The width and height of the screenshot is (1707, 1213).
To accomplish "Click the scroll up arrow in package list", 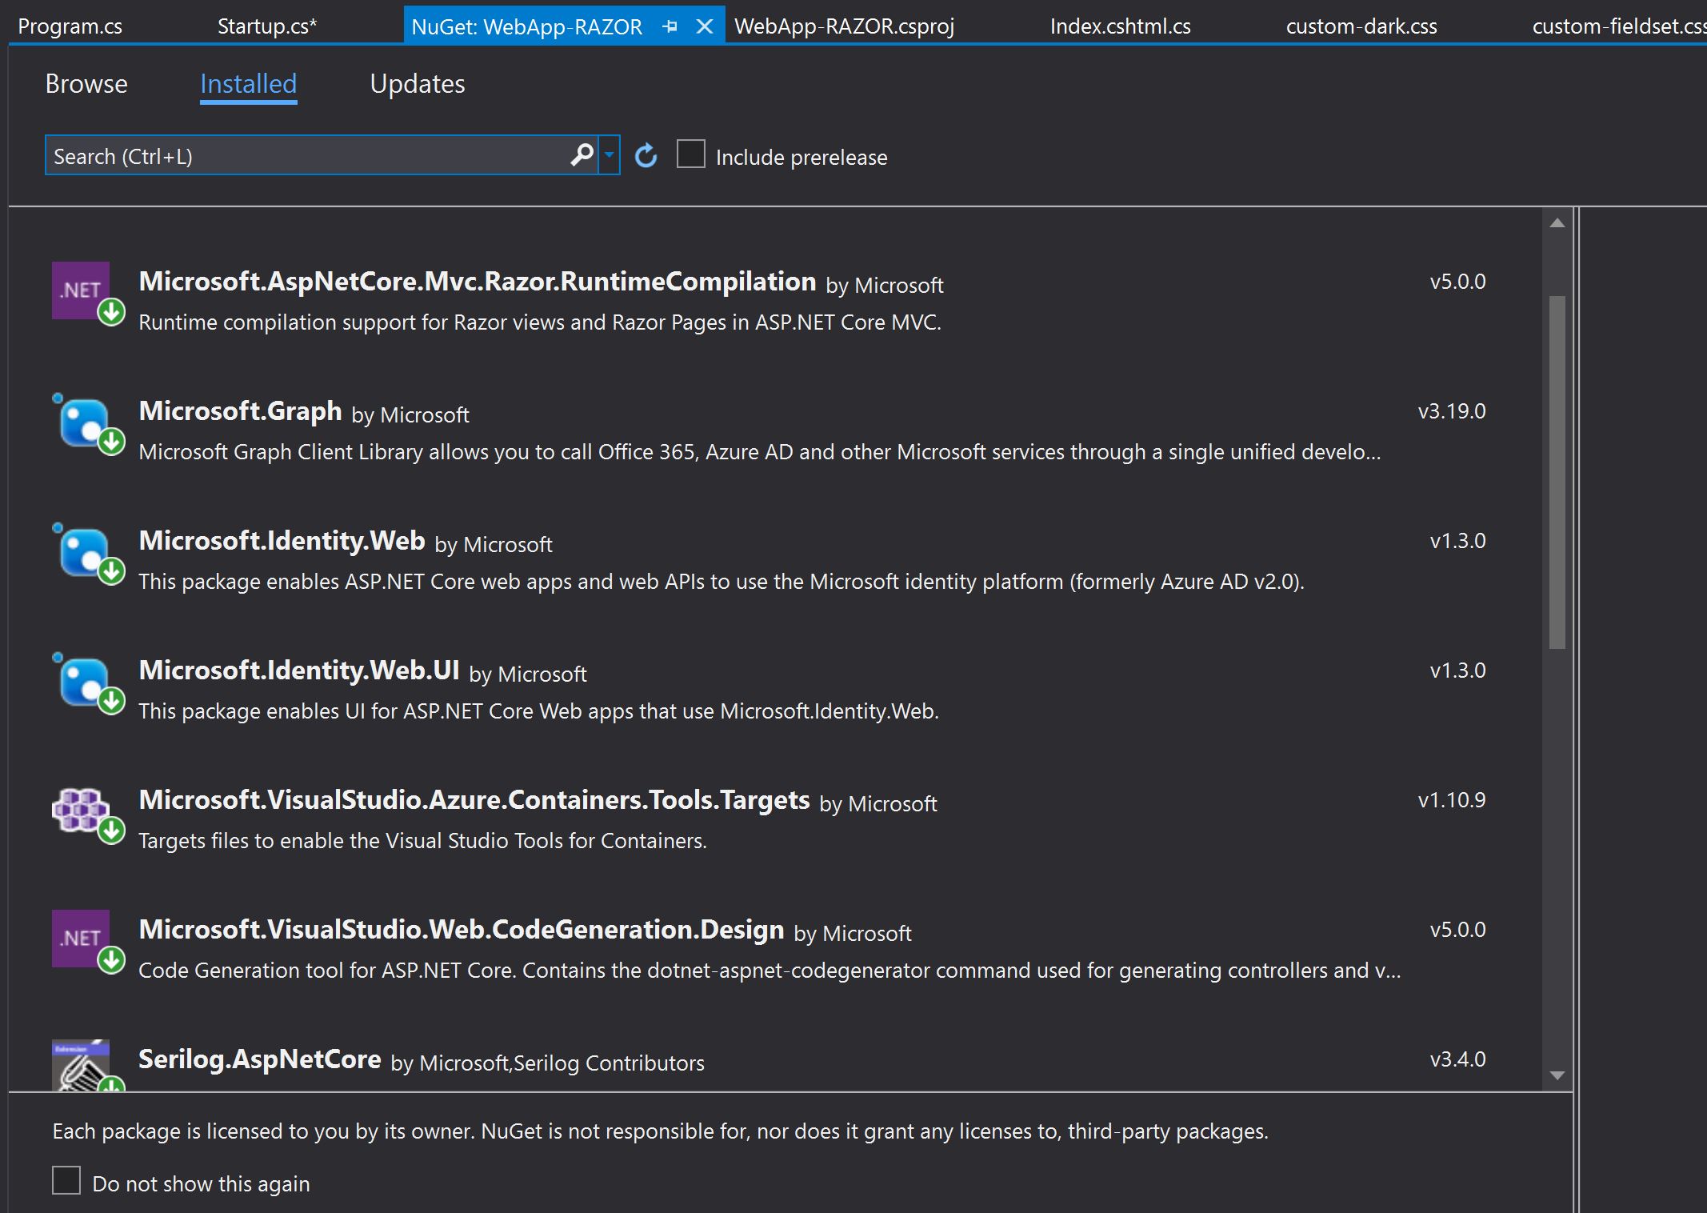I will click(x=1557, y=223).
